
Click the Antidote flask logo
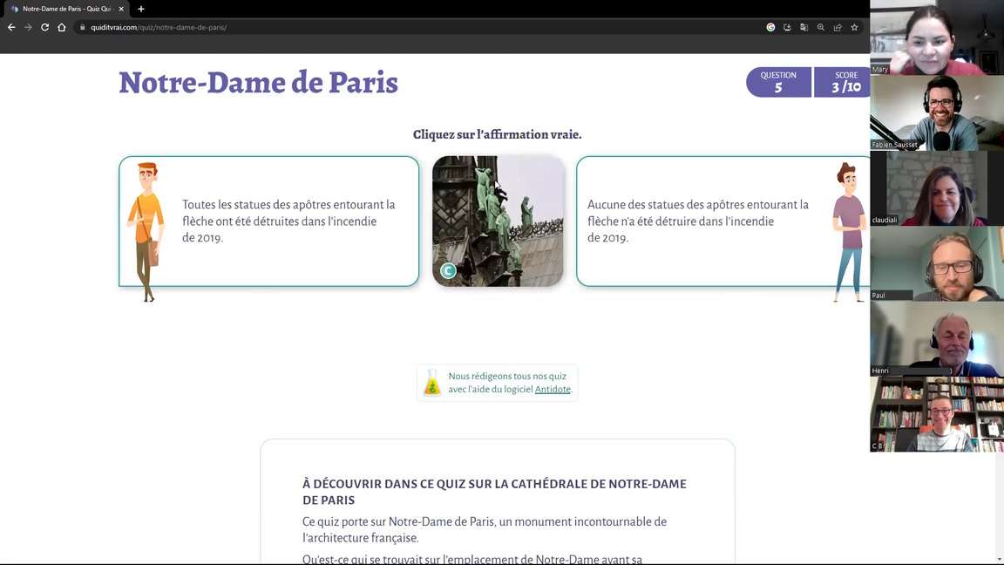(432, 383)
